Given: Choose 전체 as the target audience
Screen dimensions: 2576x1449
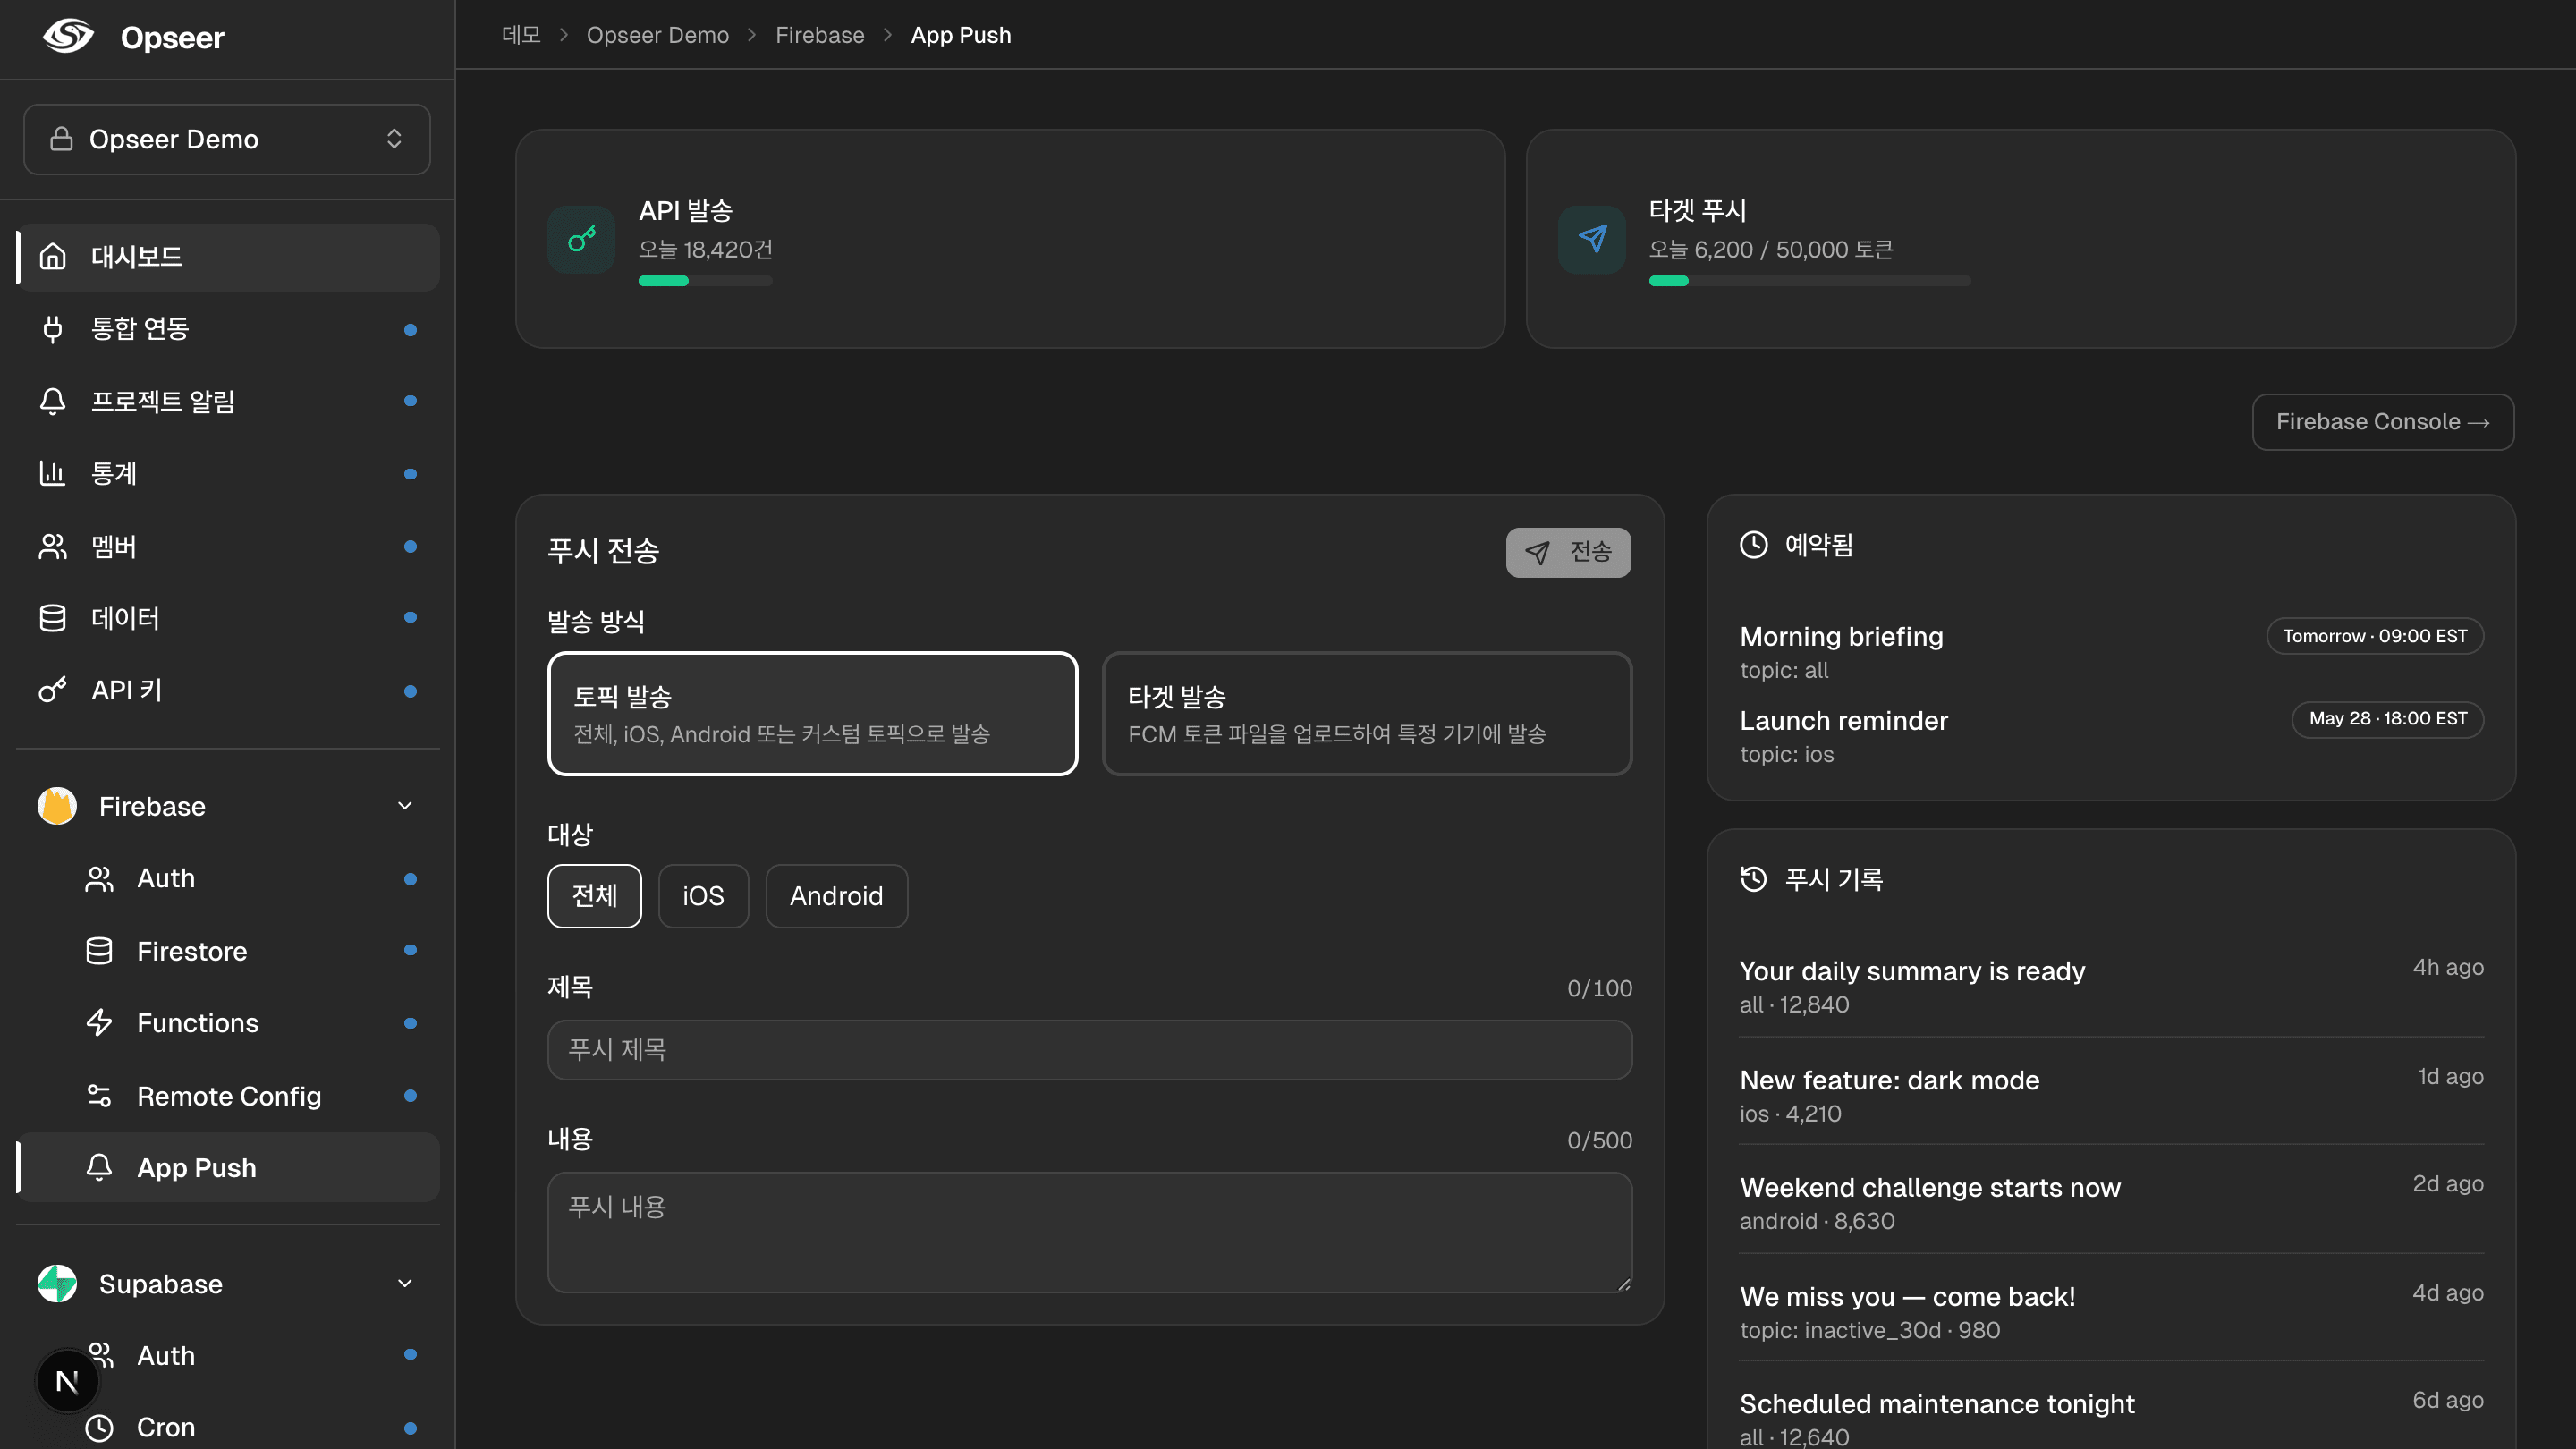Looking at the screenshot, I should point(594,896).
